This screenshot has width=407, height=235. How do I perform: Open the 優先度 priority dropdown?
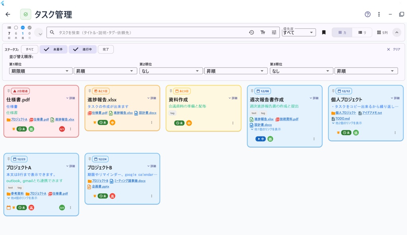pyautogui.click(x=298, y=32)
